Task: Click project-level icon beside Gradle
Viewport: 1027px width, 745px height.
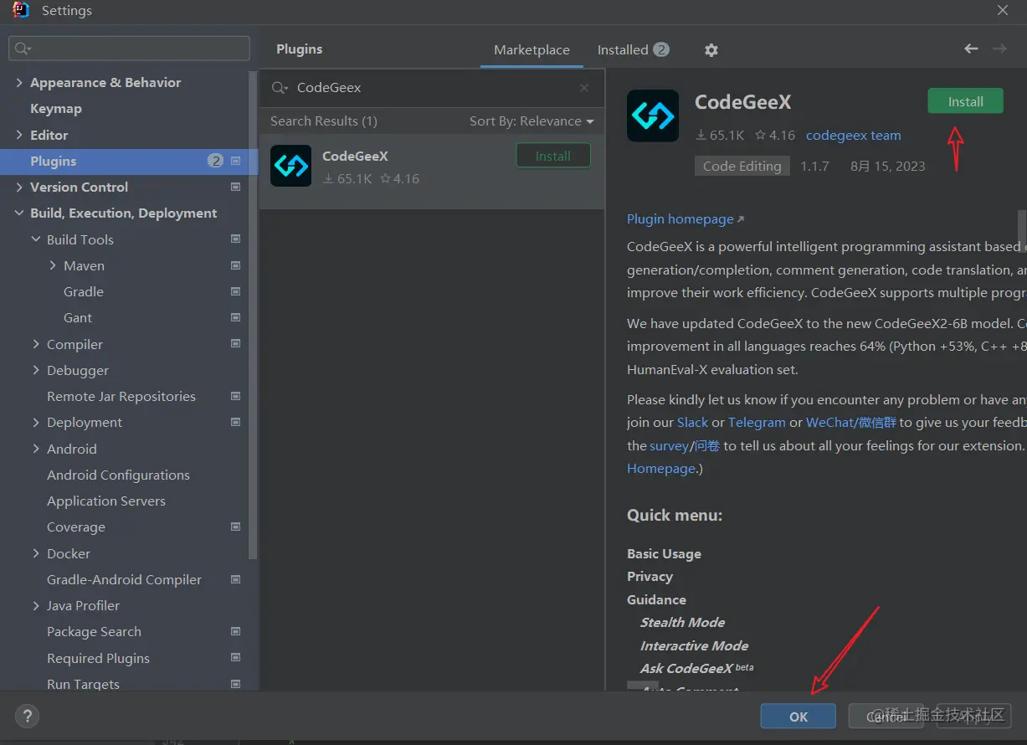Action: pos(235,291)
